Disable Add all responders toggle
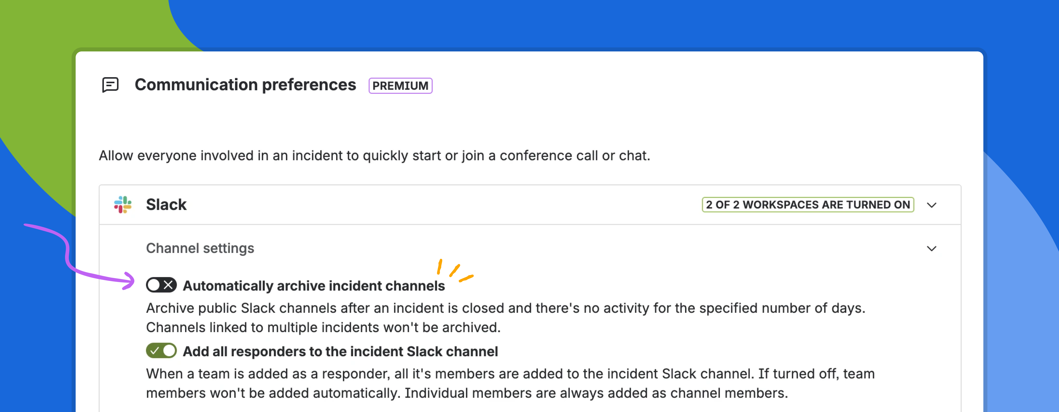Image resolution: width=1059 pixels, height=412 pixels. point(161,351)
